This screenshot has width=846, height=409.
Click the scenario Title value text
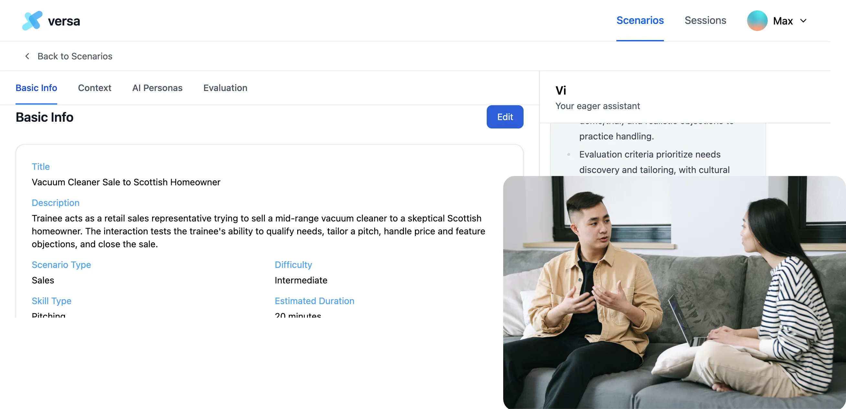126,182
